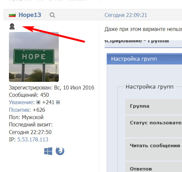Click the minus icon to reduce respect
Viewport: 182px width, 172px height.
58,102
